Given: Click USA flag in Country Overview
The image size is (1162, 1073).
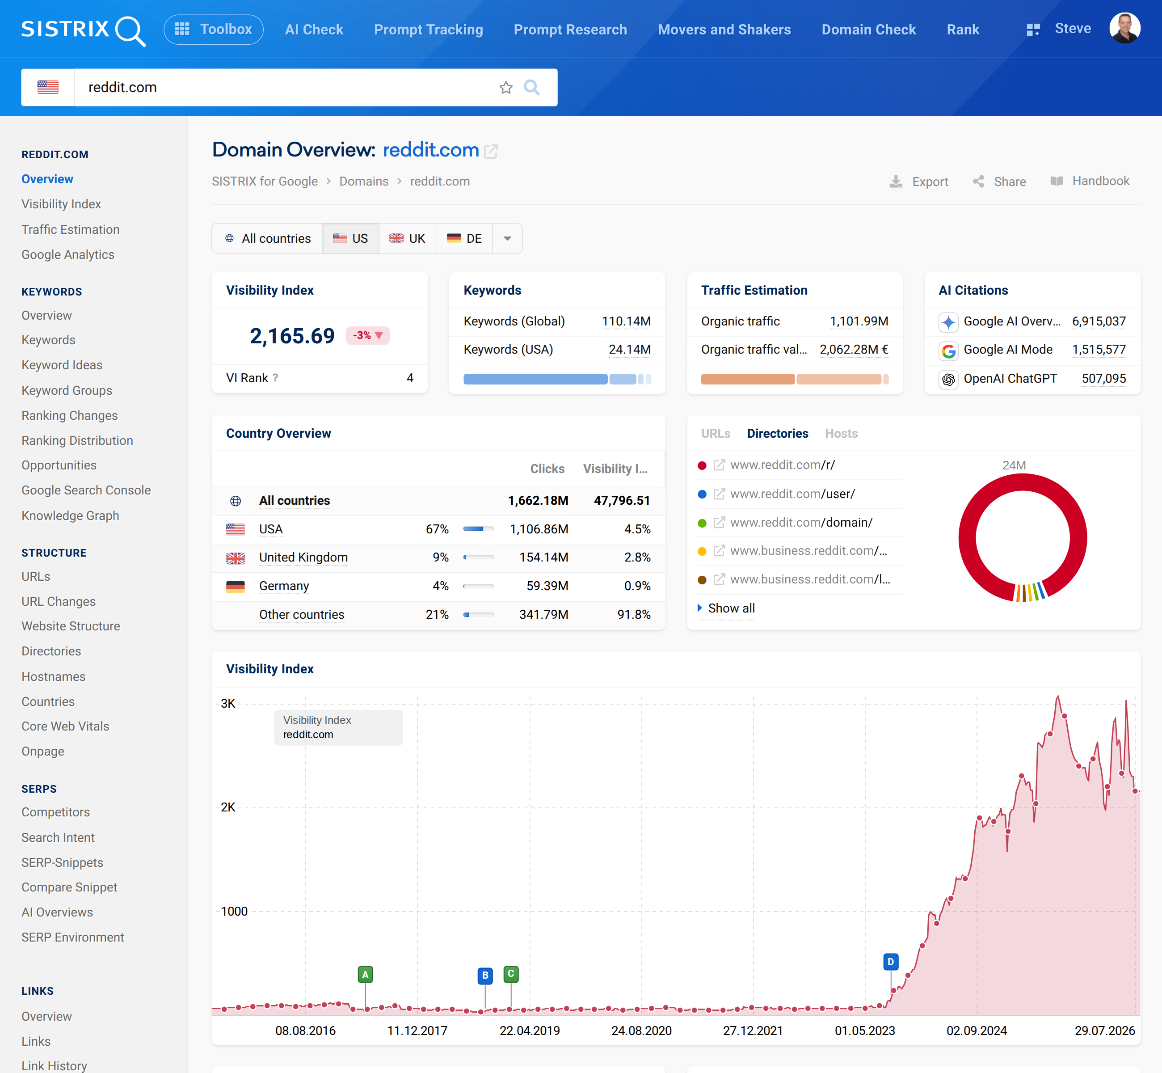Looking at the screenshot, I should coord(235,529).
